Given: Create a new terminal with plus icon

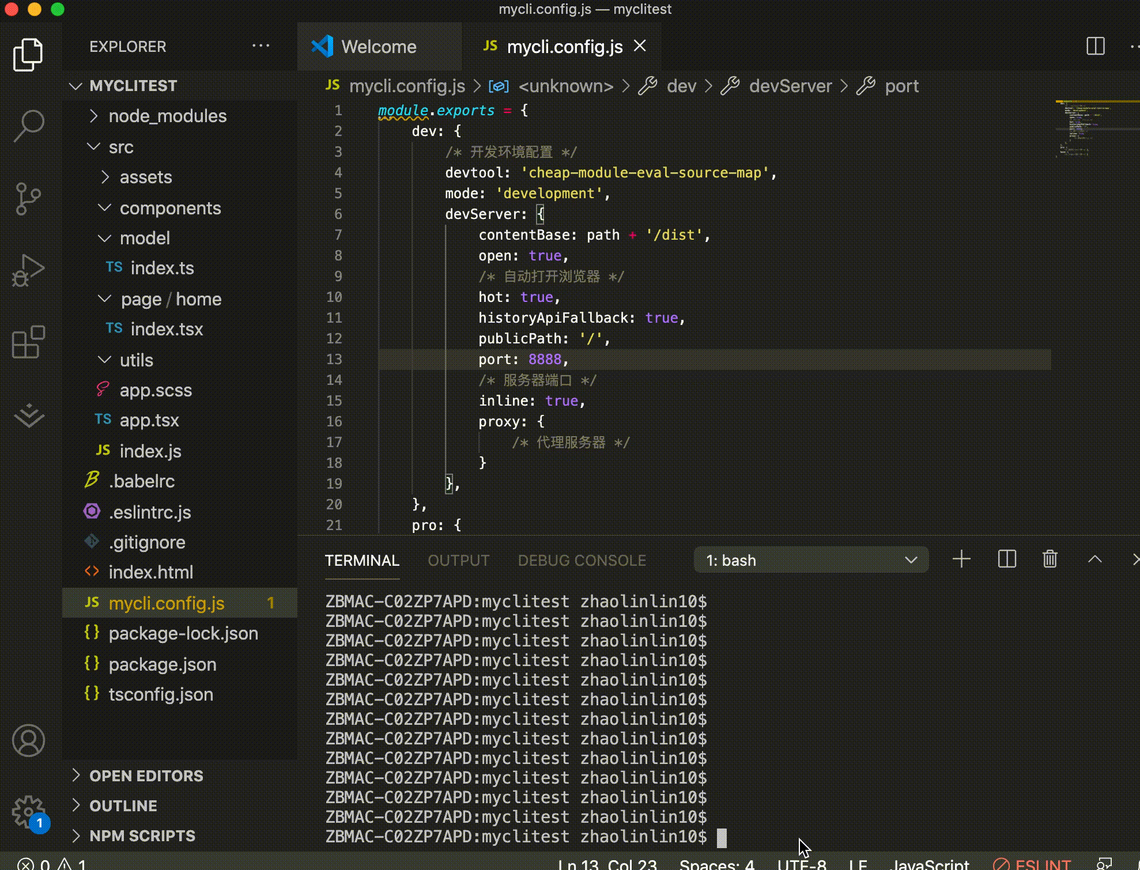Looking at the screenshot, I should (x=961, y=559).
